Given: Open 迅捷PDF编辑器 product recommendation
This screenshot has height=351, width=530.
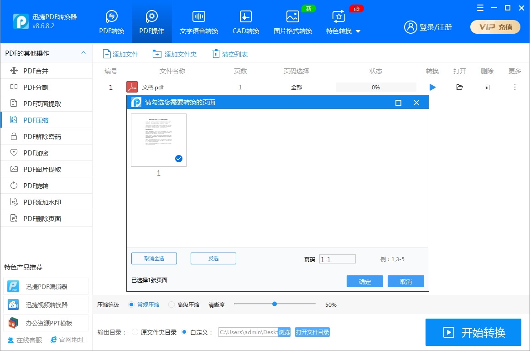Looking at the screenshot, I should pyautogui.click(x=46, y=286).
